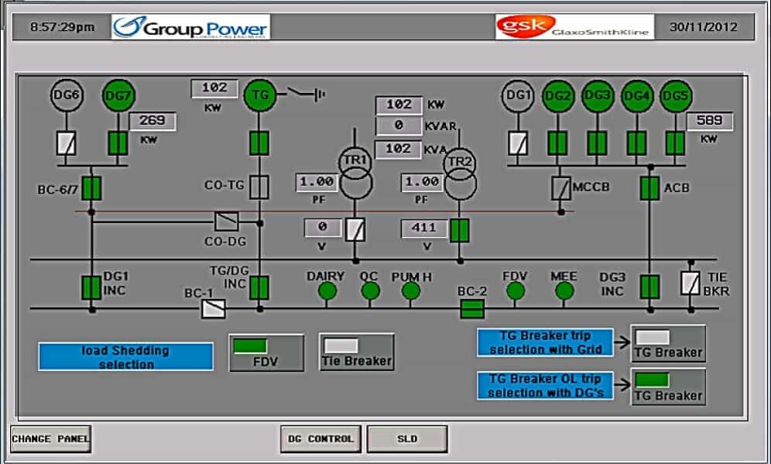Click the 8:57:29pm time display

63,27
